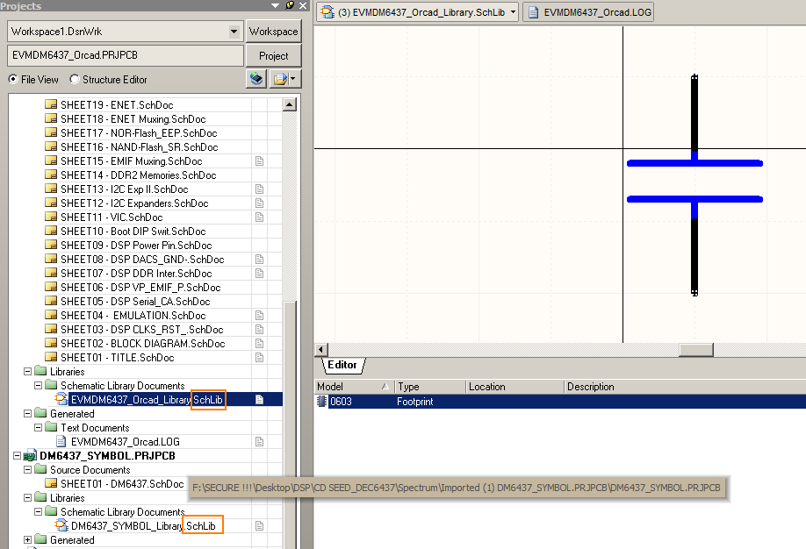
Task: Collapse the Libraries folder under EVMDM6437_Orcad
Action: (28, 371)
